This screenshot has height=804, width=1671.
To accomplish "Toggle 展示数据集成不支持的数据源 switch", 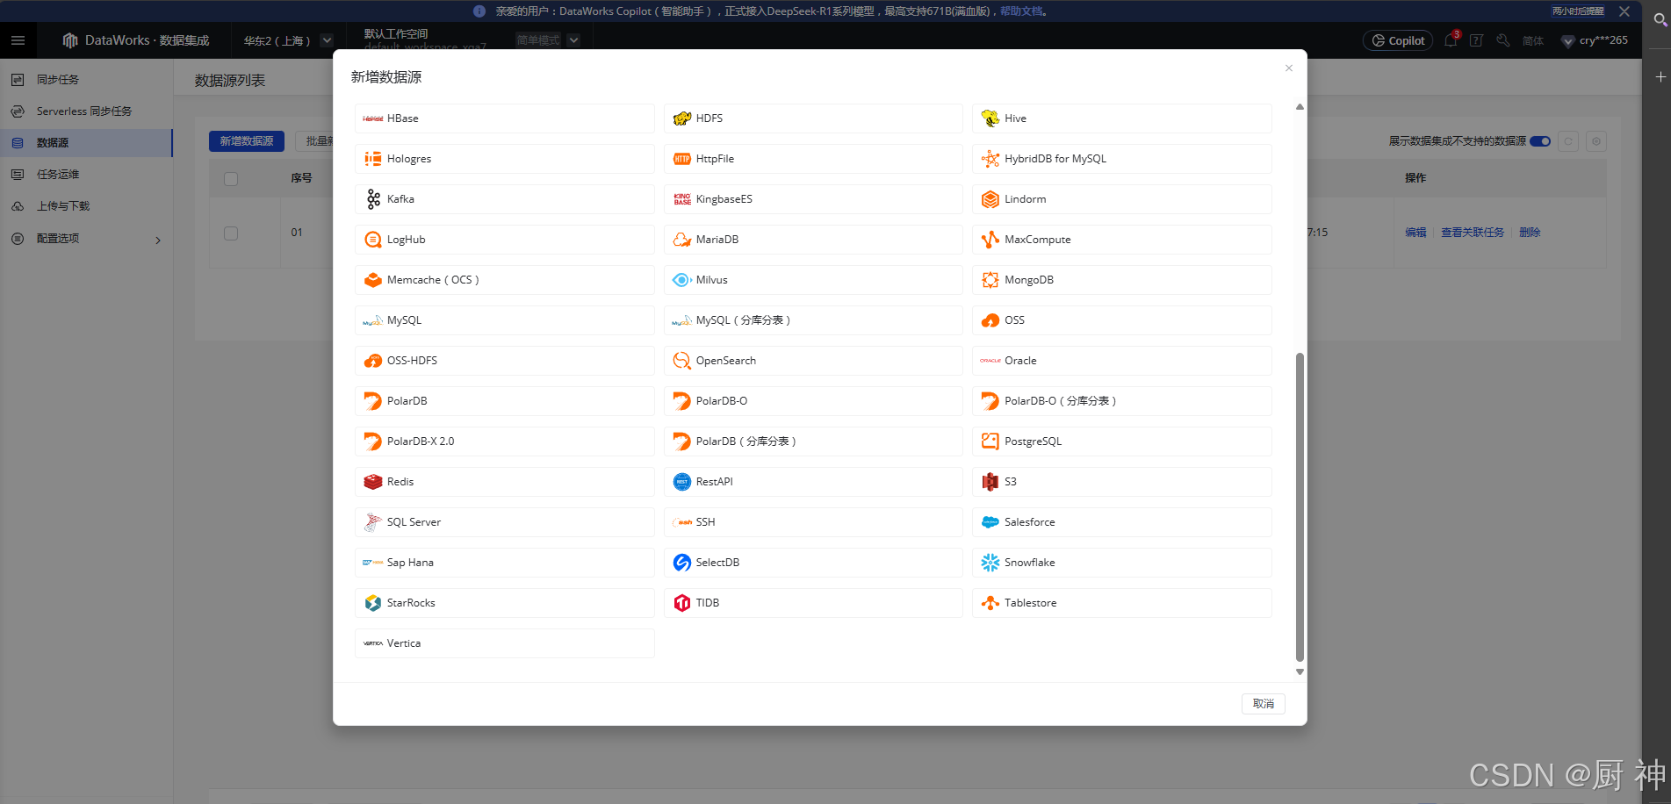I will point(1540,141).
